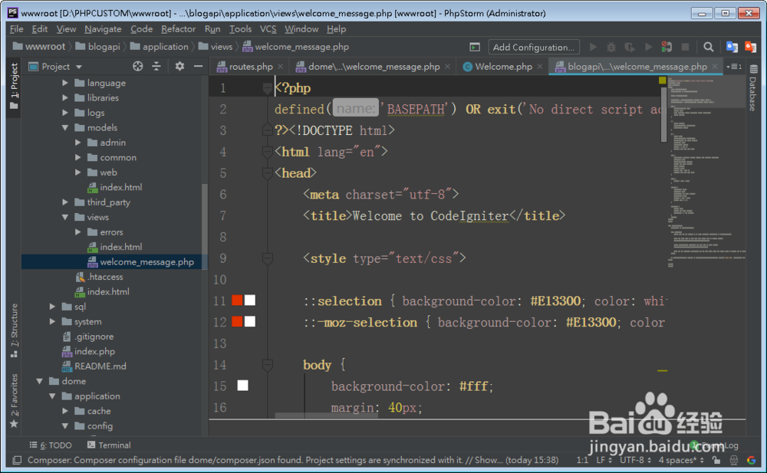Open the 2: Favorites side panel
Viewport: 767px width, 473px height.
coord(14,401)
